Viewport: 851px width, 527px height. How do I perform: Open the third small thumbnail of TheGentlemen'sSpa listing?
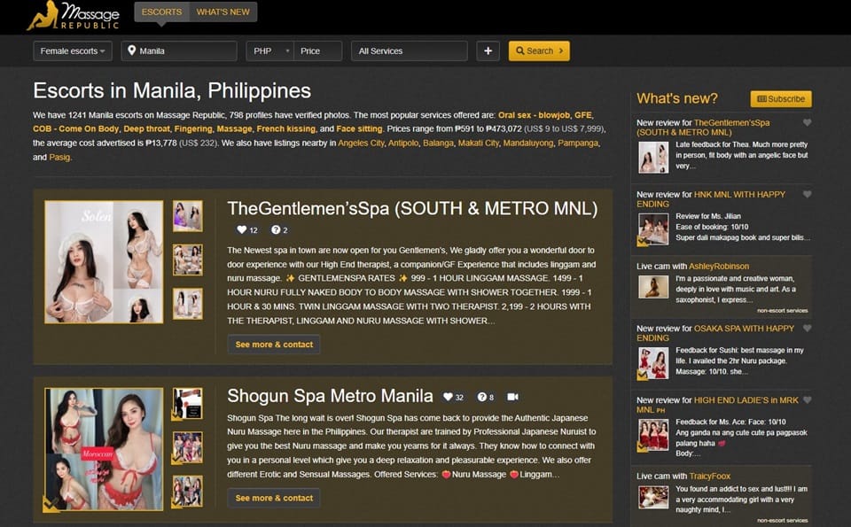click(x=188, y=304)
